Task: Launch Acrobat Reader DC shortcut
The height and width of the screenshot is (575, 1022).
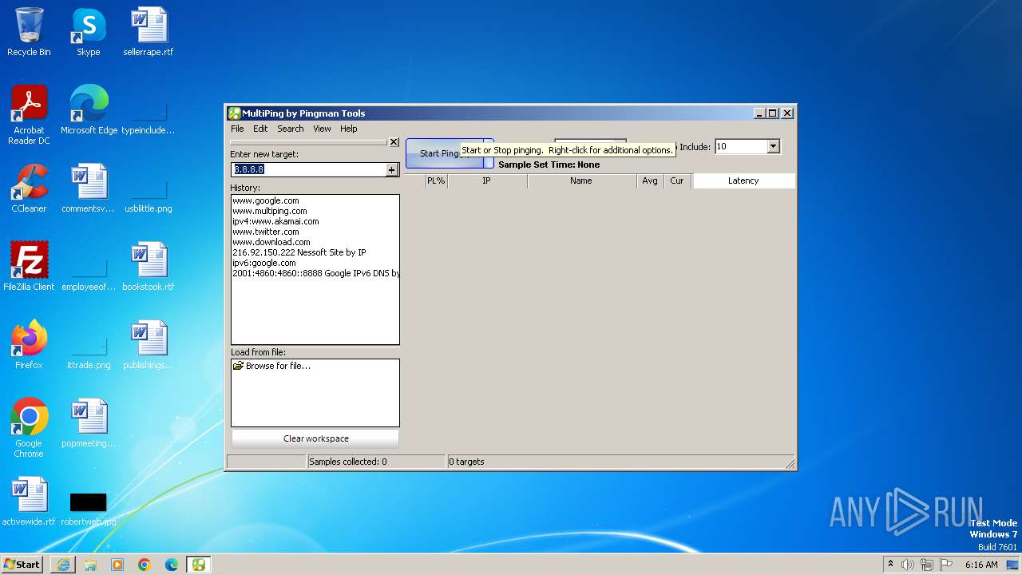Action: coord(29,115)
